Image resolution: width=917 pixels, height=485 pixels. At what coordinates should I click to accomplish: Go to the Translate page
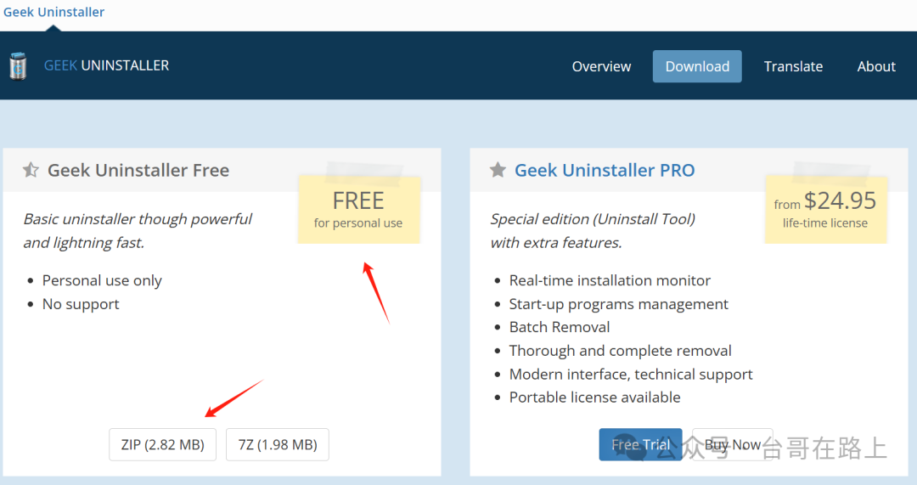(793, 66)
